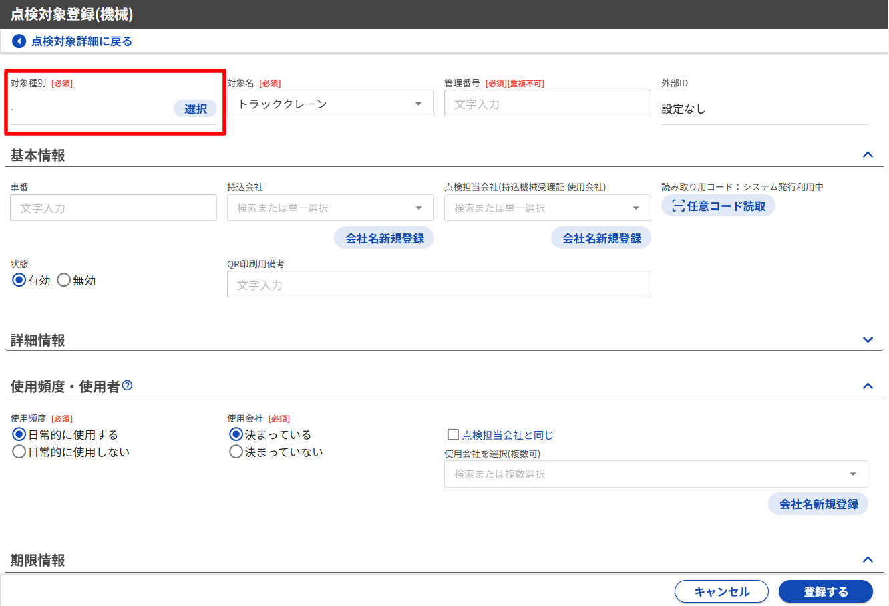Go back via 点検対象詳細に戻る link
889x606 pixels.
pyautogui.click(x=81, y=41)
